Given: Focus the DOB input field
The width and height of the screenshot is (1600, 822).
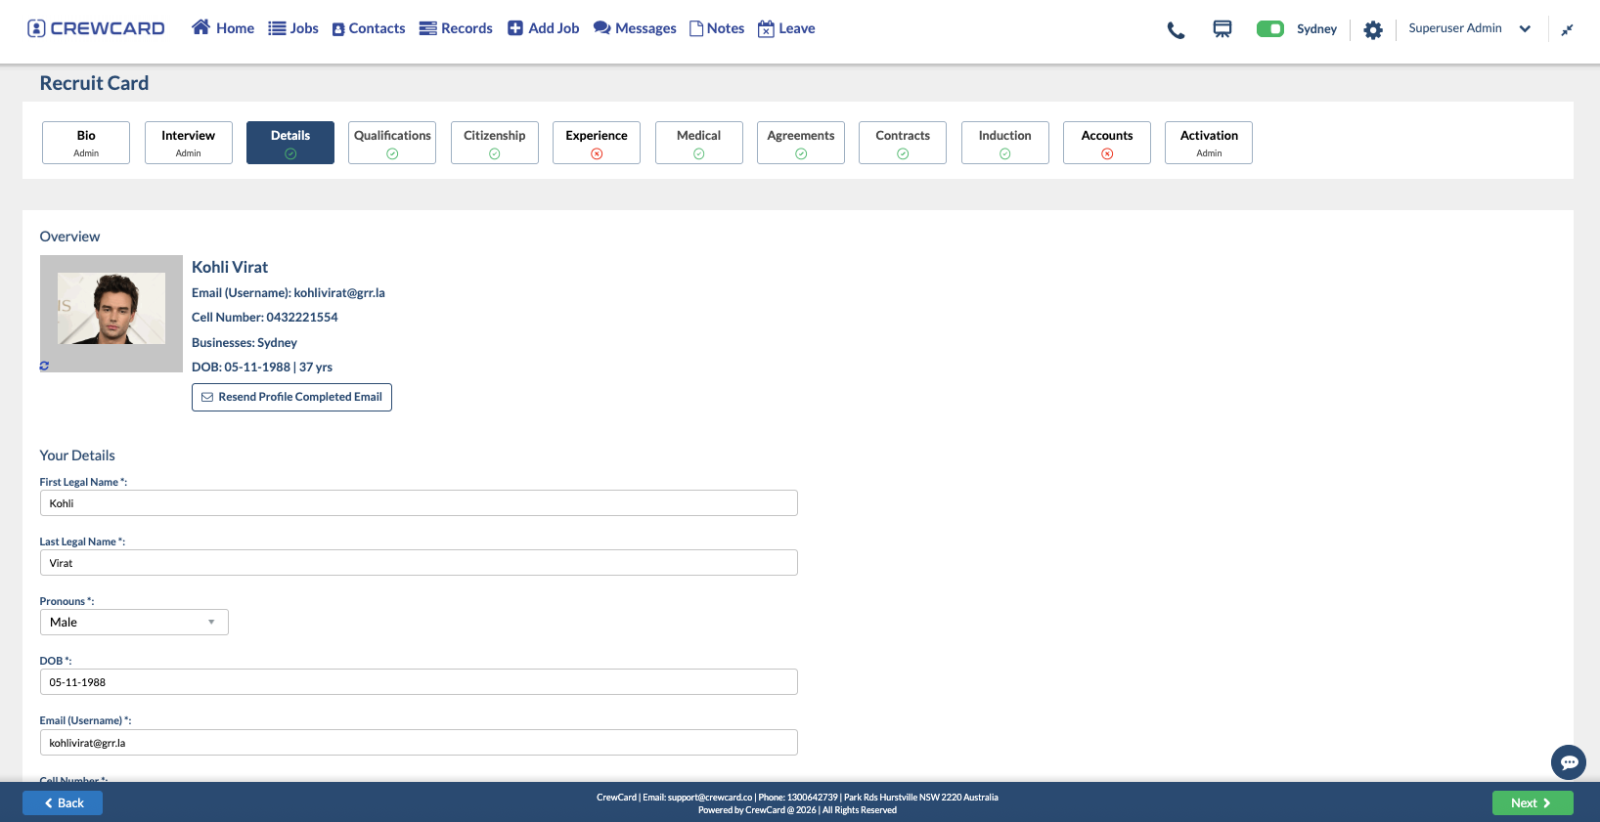Looking at the screenshot, I should [x=419, y=682].
